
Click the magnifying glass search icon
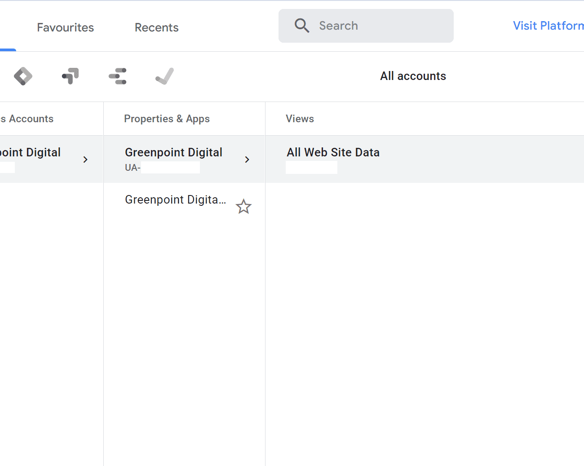[x=302, y=26]
